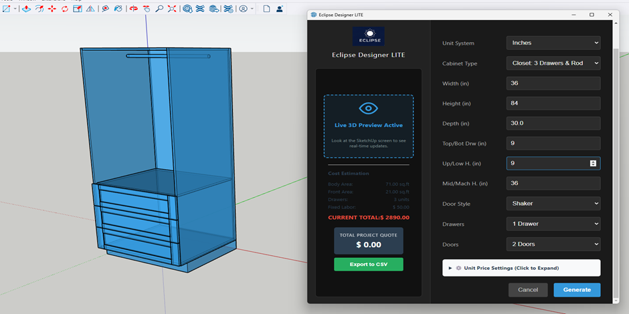Click the CURRENT TOTAL $ 2890.00 text
The image size is (629, 314).
point(368,218)
